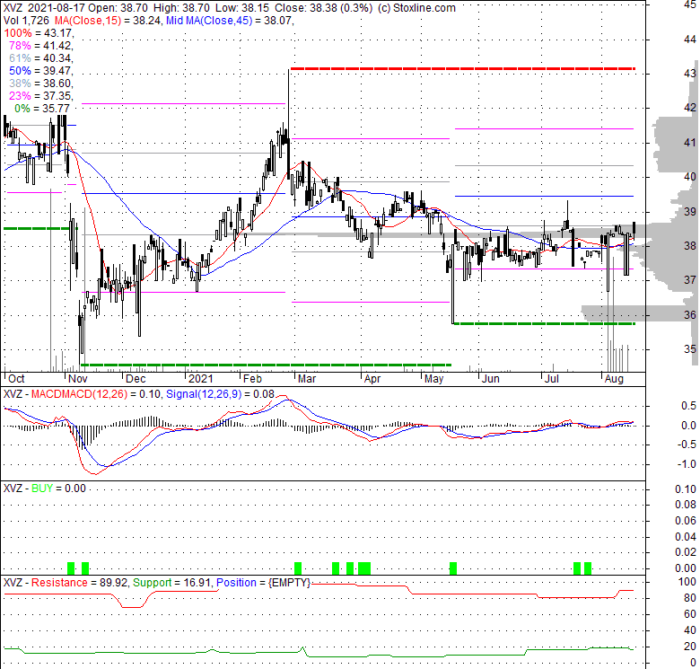The width and height of the screenshot is (700, 669).
Task: Click the '(c) Stoxline.com' copyright text
Action: click(x=416, y=8)
